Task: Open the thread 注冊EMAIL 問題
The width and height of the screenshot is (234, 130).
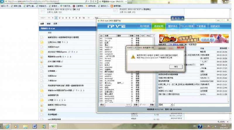Action: click(x=54, y=42)
